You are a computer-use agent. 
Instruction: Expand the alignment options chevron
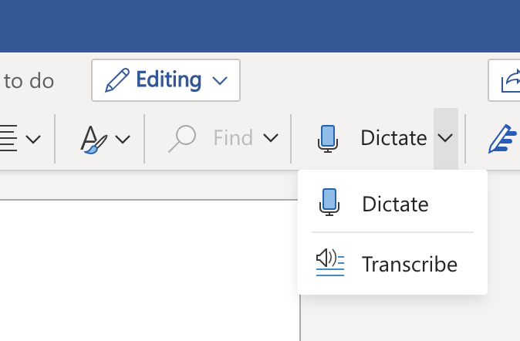click(x=33, y=139)
